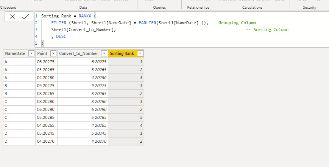Select NameDate cell in 09.20275 row
Viewport: 329px width, 167px height.
point(19,86)
